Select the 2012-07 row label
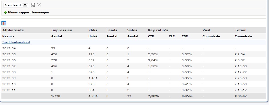The height and width of the screenshot is (105, 269). pos(9,66)
